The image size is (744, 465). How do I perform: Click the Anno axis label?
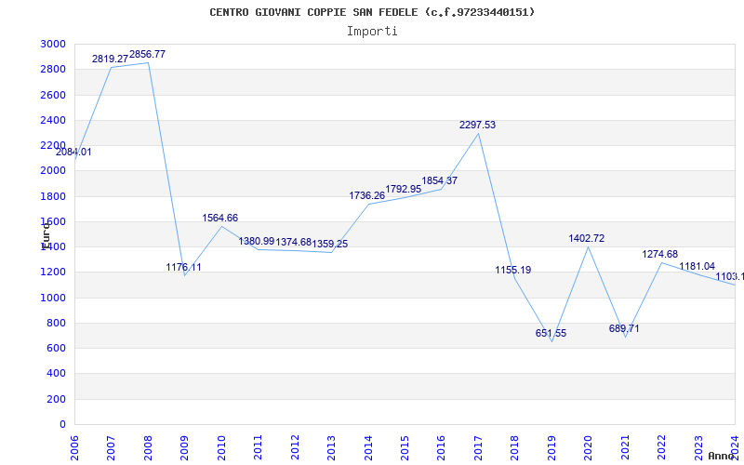click(722, 456)
